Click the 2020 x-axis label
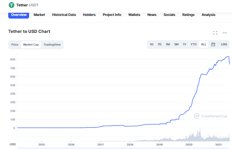The width and height of the screenshot is (232, 149). (x=189, y=144)
